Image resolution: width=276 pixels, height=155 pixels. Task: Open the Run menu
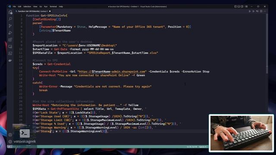click(46, 6)
